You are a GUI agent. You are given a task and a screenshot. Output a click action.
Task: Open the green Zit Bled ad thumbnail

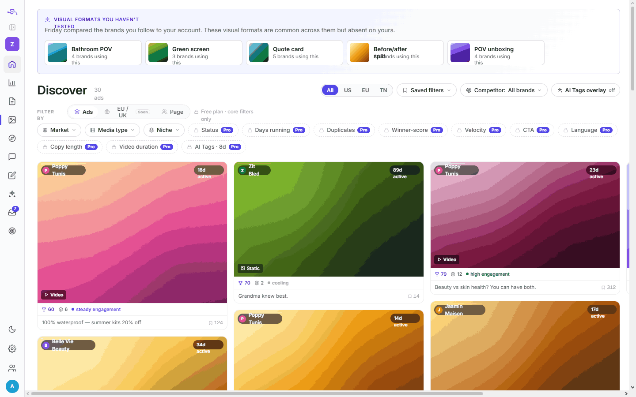point(329,219)
